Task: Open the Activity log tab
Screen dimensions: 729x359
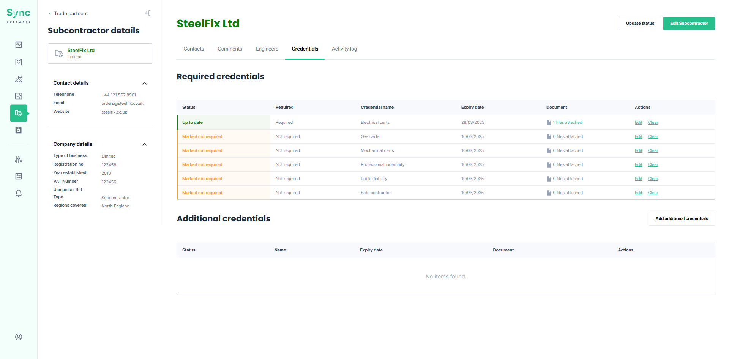Action: (344, 49)
